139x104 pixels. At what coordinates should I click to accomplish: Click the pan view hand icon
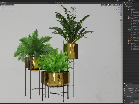click(121, 16)
